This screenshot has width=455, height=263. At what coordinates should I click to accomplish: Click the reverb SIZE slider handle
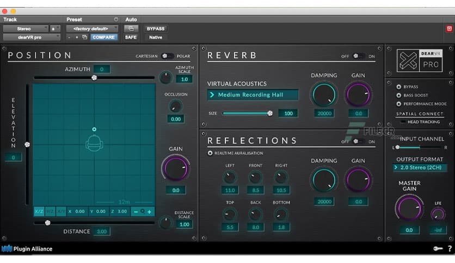coord(270,113)
